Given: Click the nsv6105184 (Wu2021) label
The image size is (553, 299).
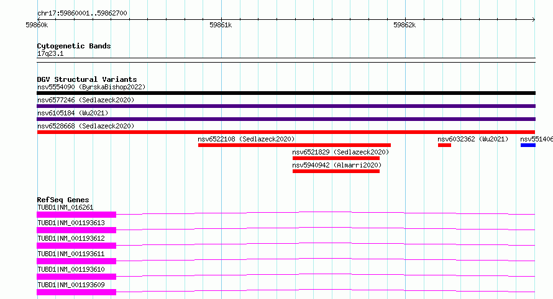Looking at the screenshot, I should (x=73, y=113).
